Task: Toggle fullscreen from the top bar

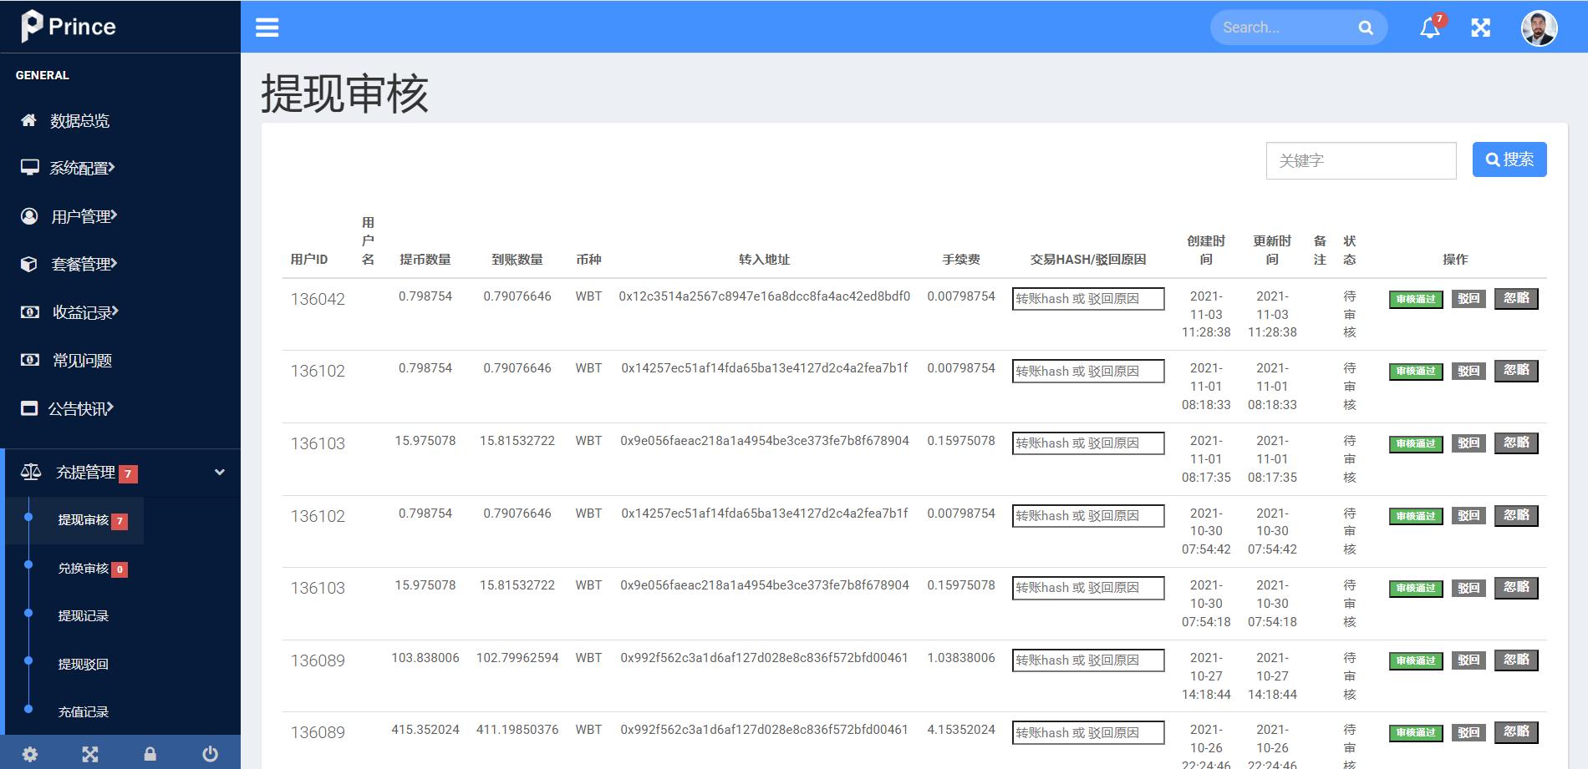Action: point(1480,28)
